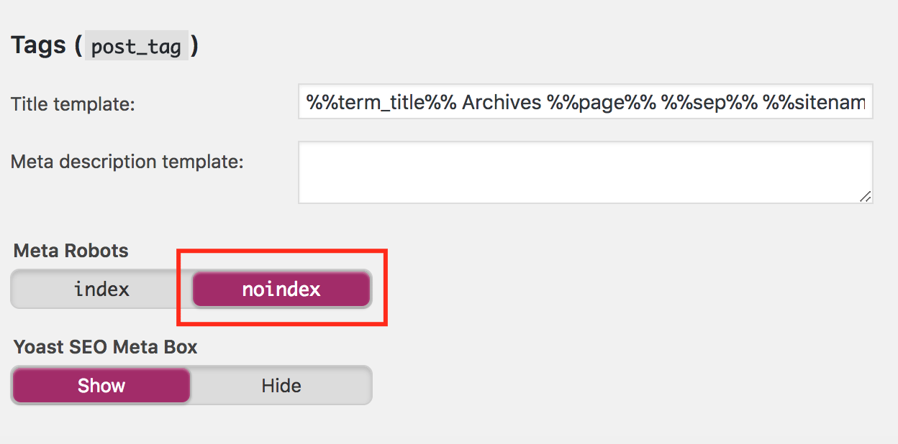Switch Meta Robots to index

(x=101, y=290)
